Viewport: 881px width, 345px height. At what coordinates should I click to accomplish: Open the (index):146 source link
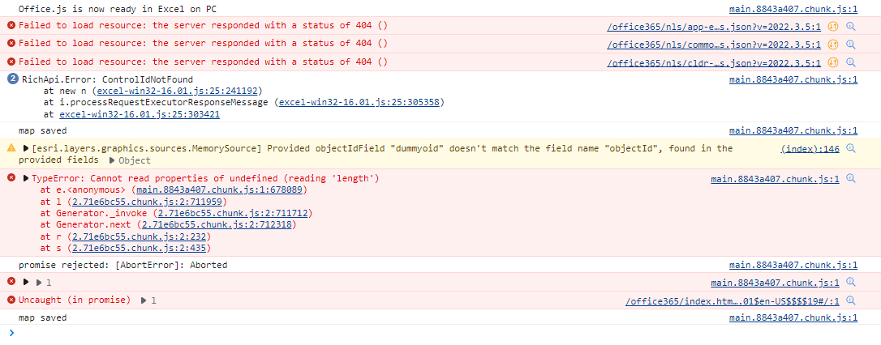[810, 149]
